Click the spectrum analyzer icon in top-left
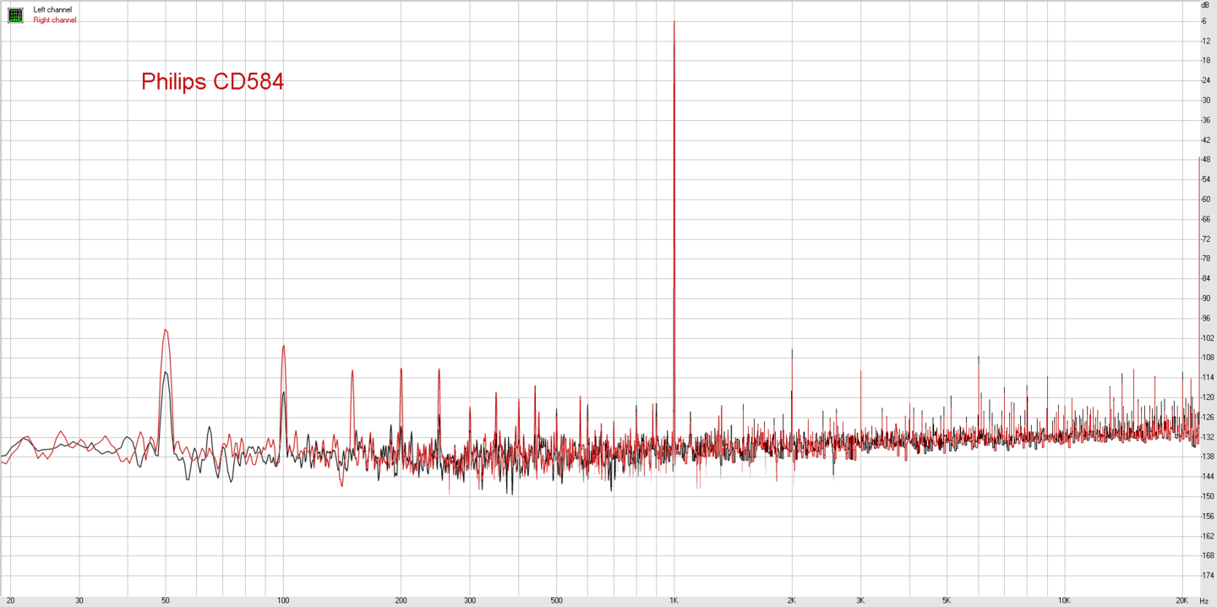Screen dimensions: 1217x607 point(15,14)
